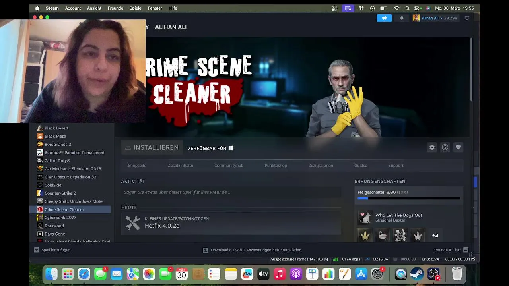Select Car Mechanic Simulator 2018
509x286 pixels.
pyautogui.click(x=72, y=169)
